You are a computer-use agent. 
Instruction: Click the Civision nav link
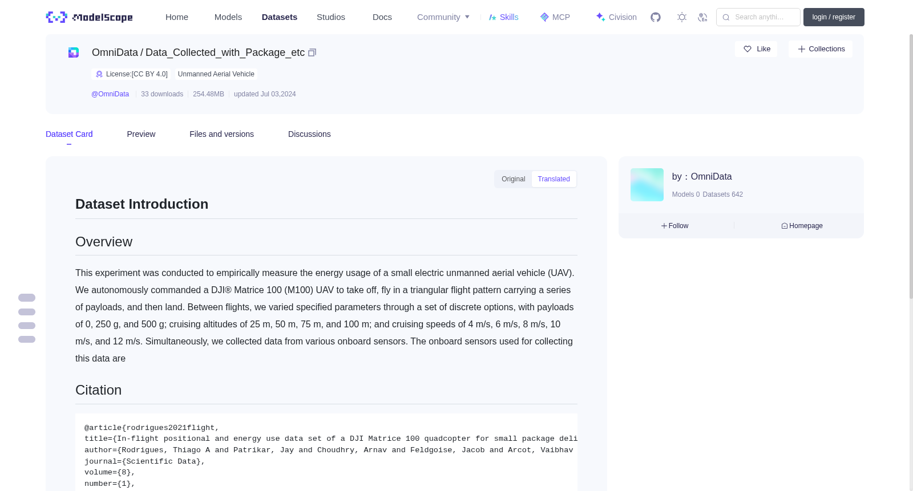click(x=616, y=17)
